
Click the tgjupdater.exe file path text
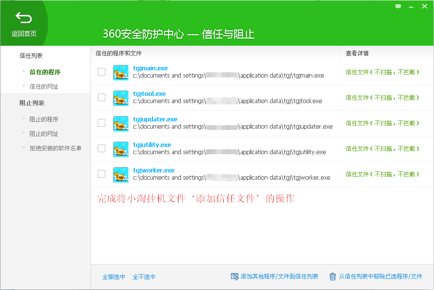pyautogui.click(x=233, y=126)
